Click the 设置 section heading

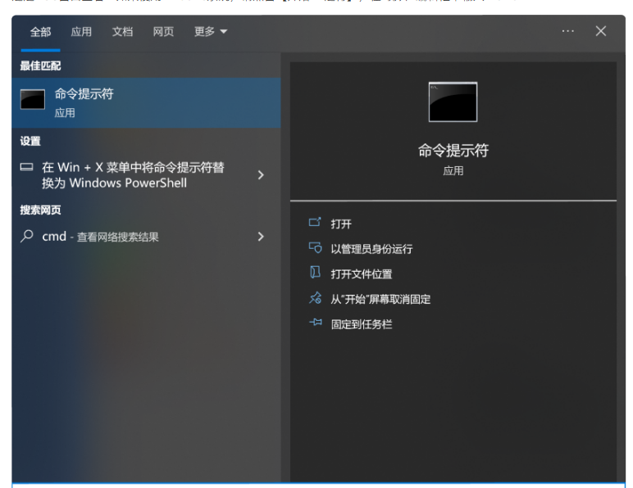[30, 141]
